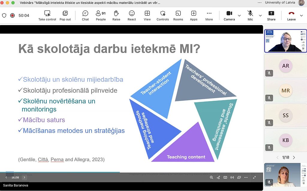Show the People participant list
This screenshot has height=191, width=307.
tap(100, 16)
